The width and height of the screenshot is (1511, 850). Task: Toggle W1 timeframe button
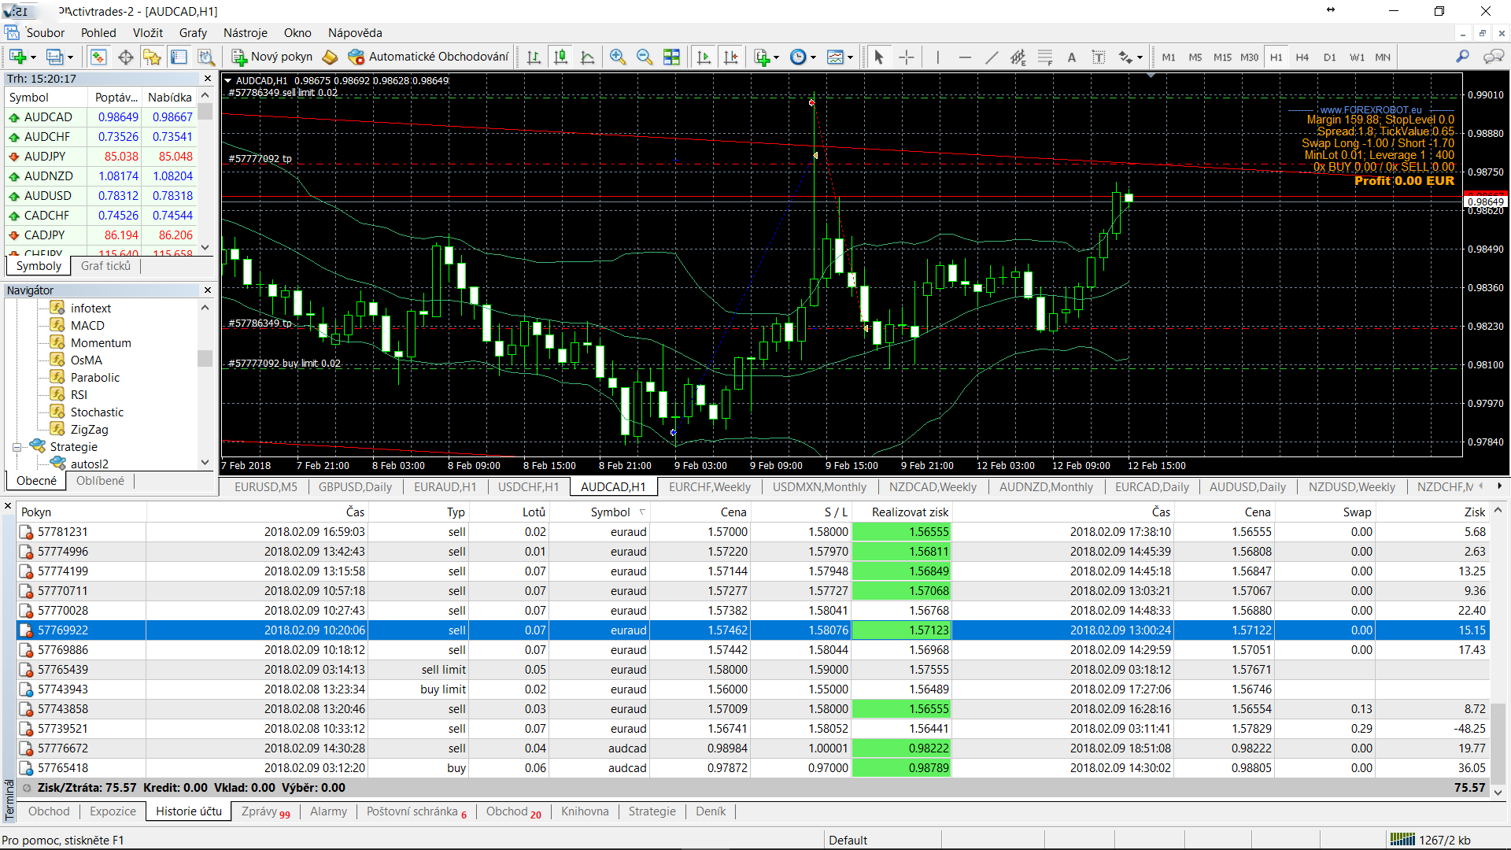1357,57
